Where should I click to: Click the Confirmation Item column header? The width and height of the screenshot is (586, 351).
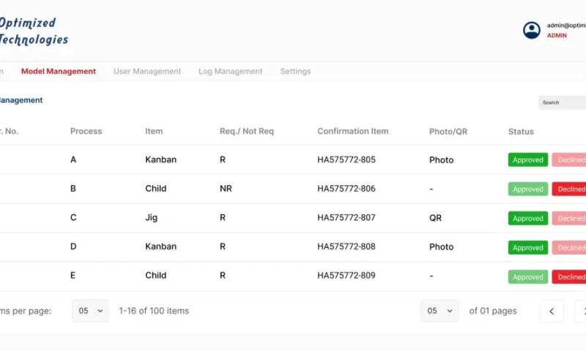[x=352, y=132]
